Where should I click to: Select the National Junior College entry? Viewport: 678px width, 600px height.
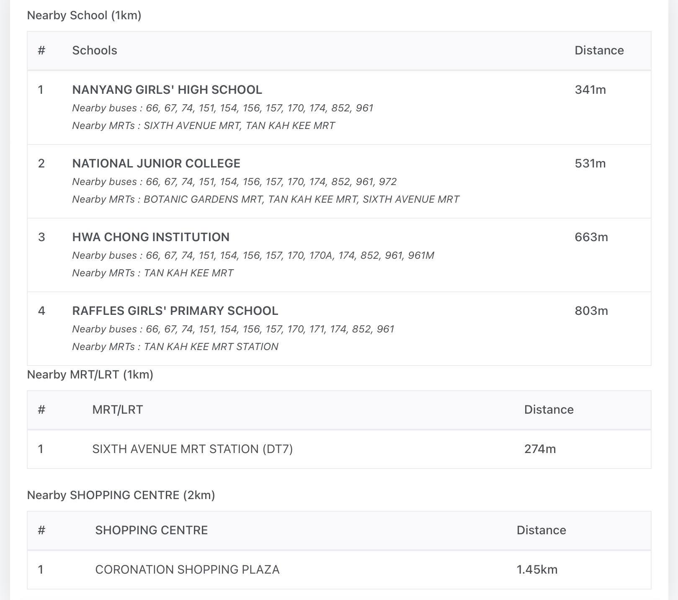156,163
